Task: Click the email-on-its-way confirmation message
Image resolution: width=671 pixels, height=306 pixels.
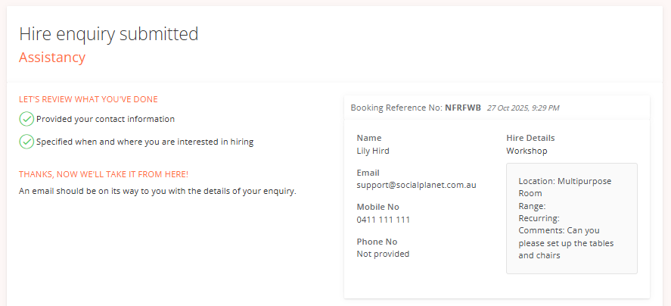Action: (157, 191)
